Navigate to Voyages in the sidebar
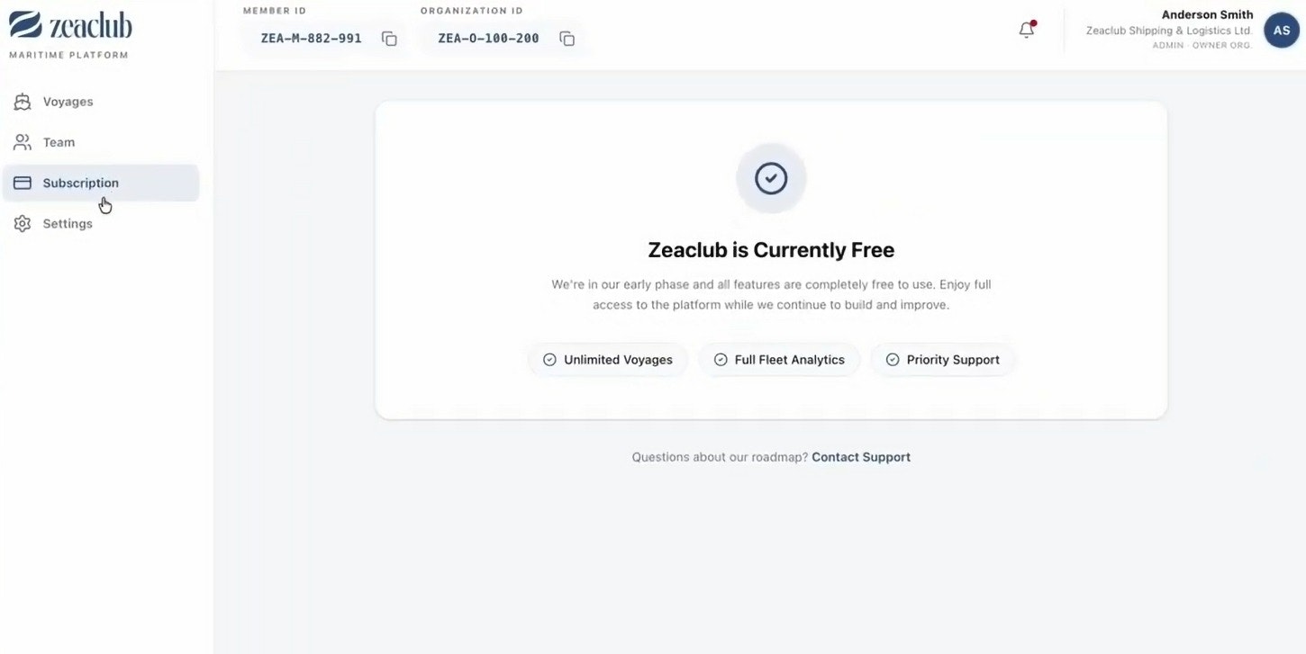 (68, 101)
